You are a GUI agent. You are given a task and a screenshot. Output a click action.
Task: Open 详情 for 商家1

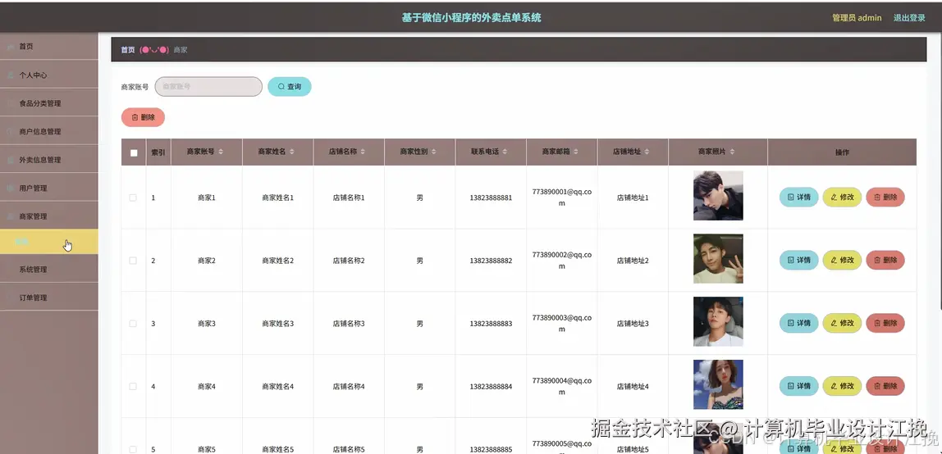click(799, 197)
